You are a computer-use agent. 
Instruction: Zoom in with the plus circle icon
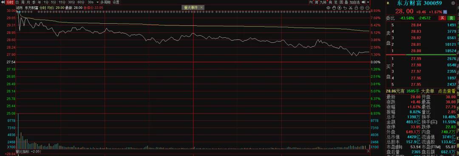coord(362,8)
